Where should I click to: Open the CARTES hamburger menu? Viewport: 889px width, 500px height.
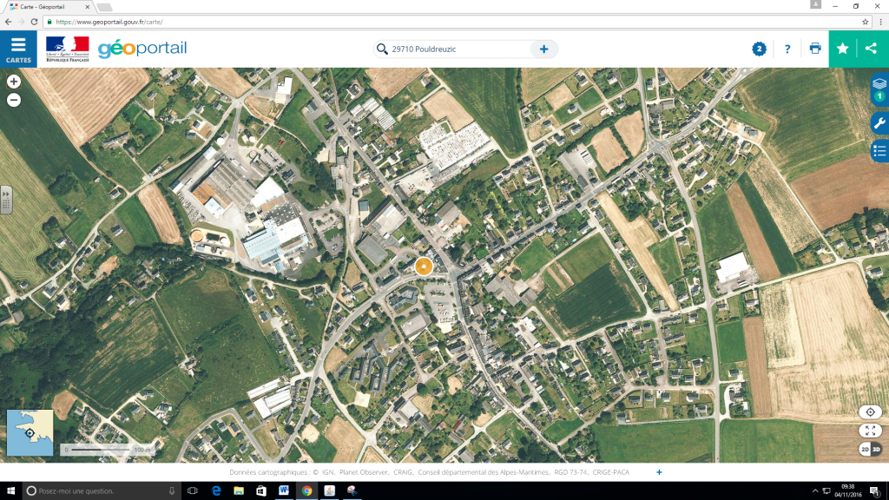[x=18, y=49]
